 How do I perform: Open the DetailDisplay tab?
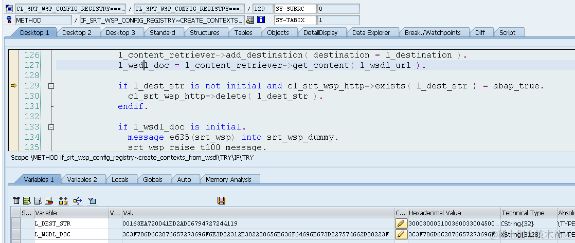pyautogui.click(x=320, y=32)
